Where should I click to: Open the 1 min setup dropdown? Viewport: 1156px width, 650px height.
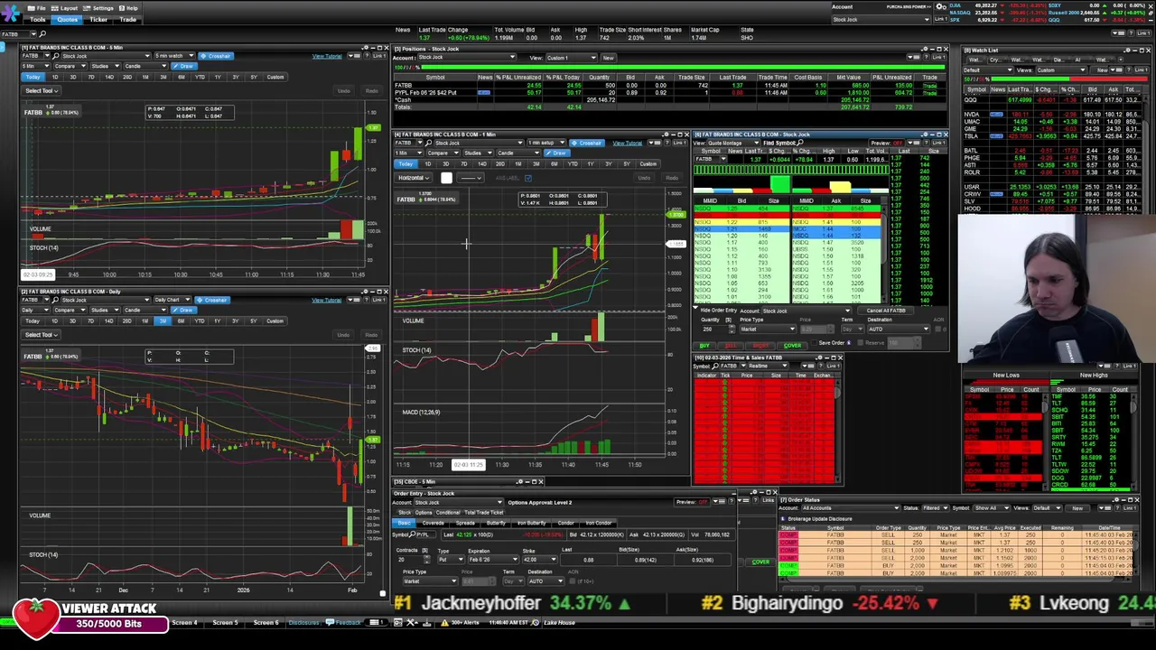pos(545,143)
